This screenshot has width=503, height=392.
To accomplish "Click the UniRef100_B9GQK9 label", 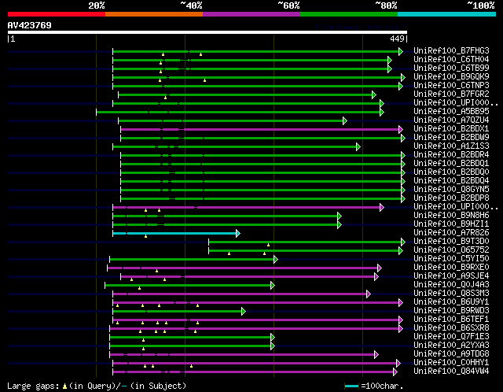I will pyautogui.click(x=451, y=77).
